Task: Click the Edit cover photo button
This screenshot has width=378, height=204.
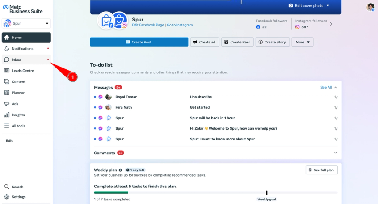Action: pyautogui.click(x=309, y=5)
